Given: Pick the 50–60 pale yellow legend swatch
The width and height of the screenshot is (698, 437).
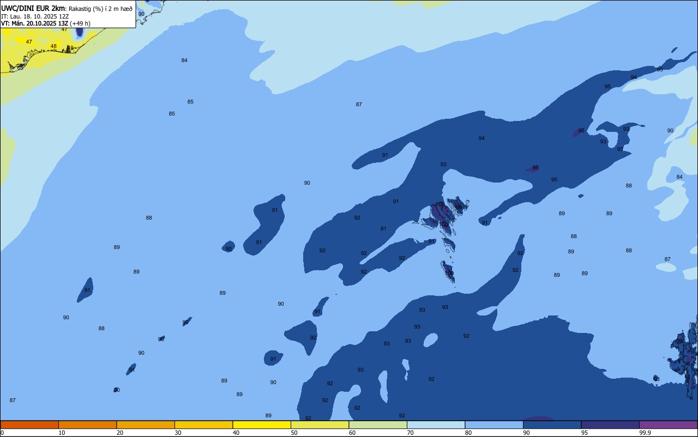Looking at the screenshot, I should (x=320, y=424).
